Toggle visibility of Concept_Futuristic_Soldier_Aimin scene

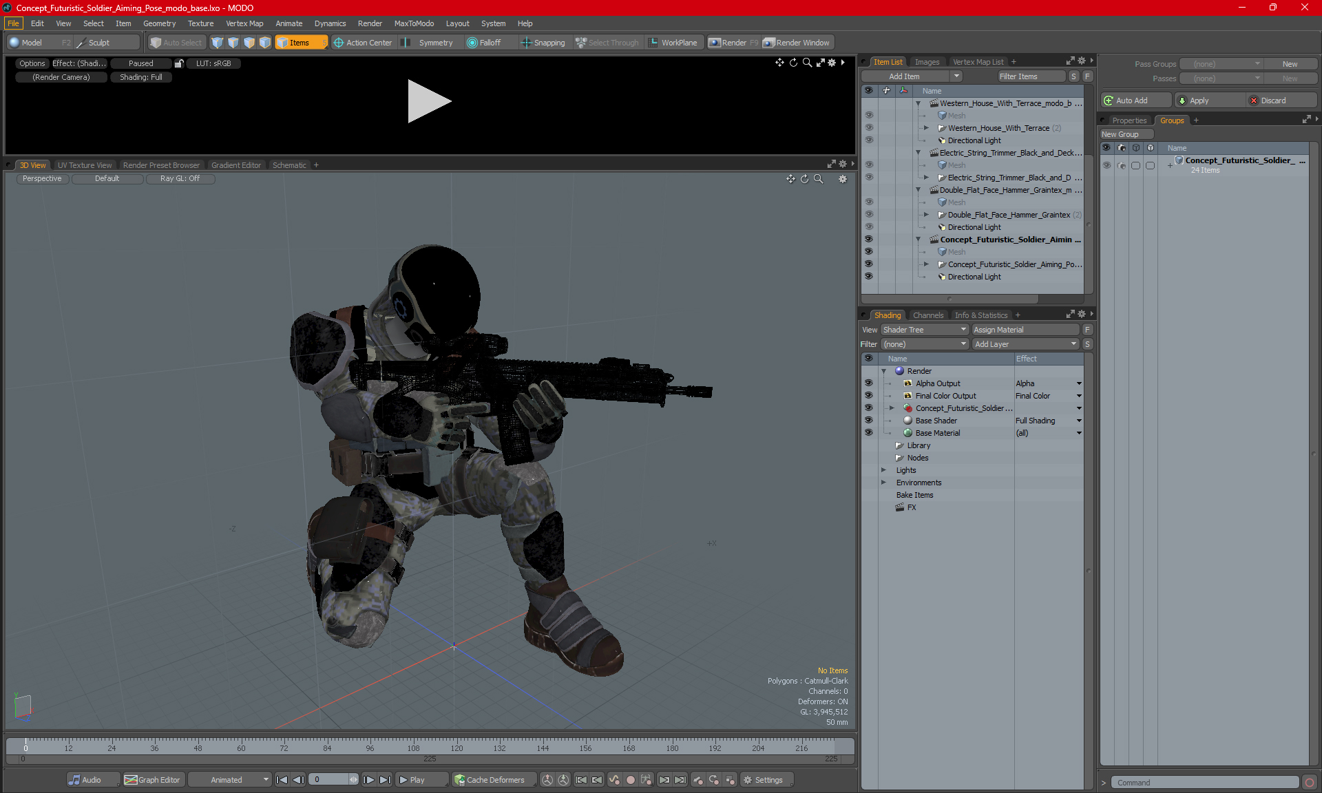(869, 240)
